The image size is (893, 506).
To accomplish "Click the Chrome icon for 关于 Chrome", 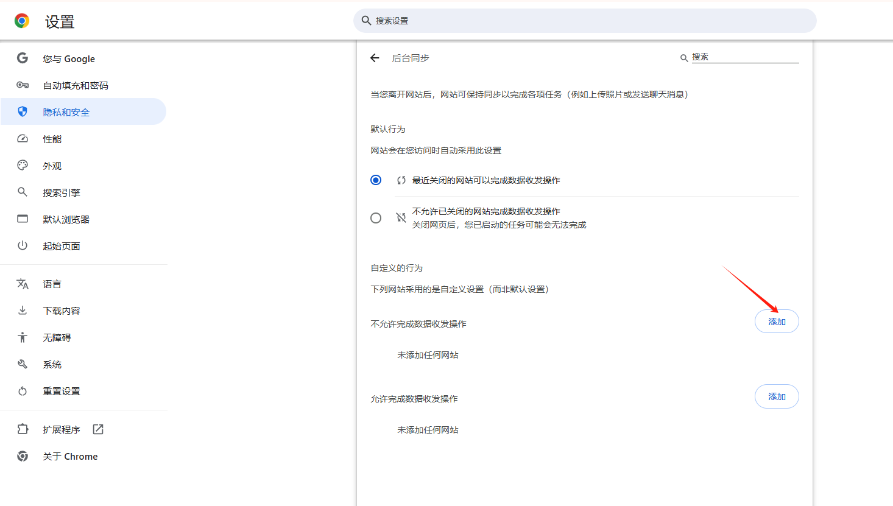I will pyautogui.click(x=23, y=456).
